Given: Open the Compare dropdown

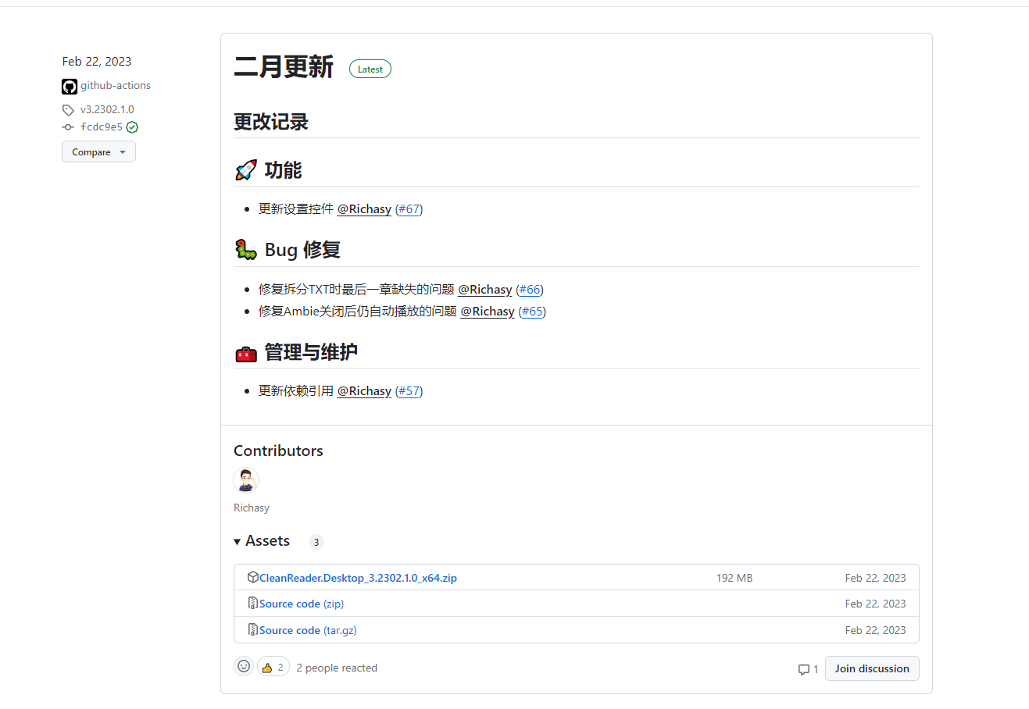Looking at the screenshot, I should tap(98, 151).
